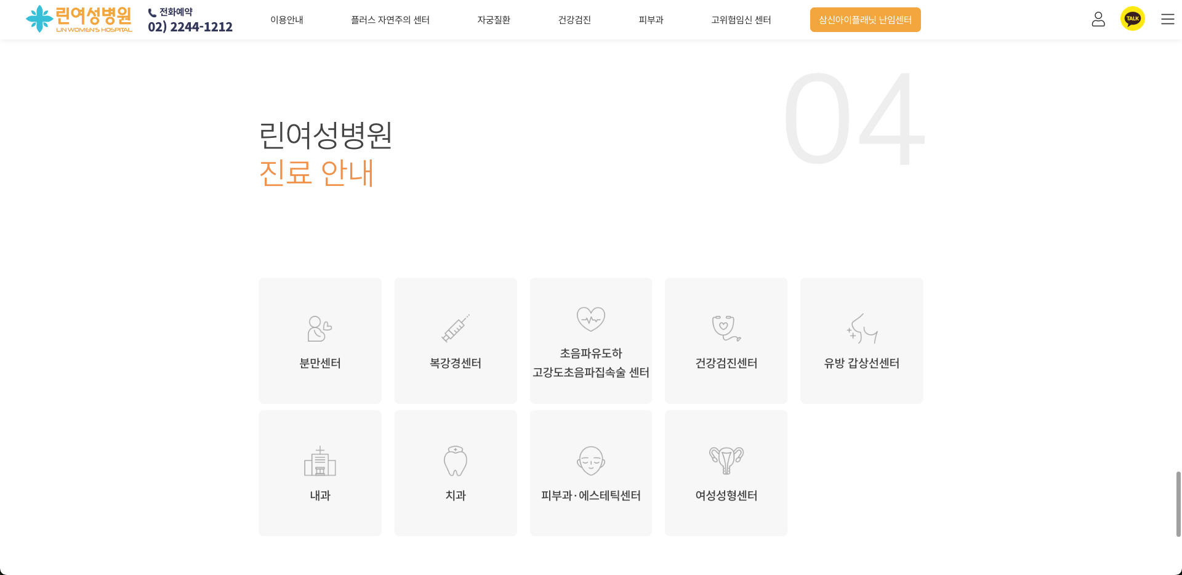1182x575 pixels.
Task: Open the 플러스 자연주의 센터 menu
Action: (x=390, y=20)
